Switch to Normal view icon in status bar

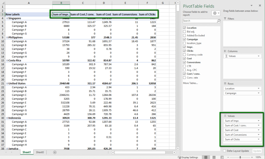tap(206, 157)
